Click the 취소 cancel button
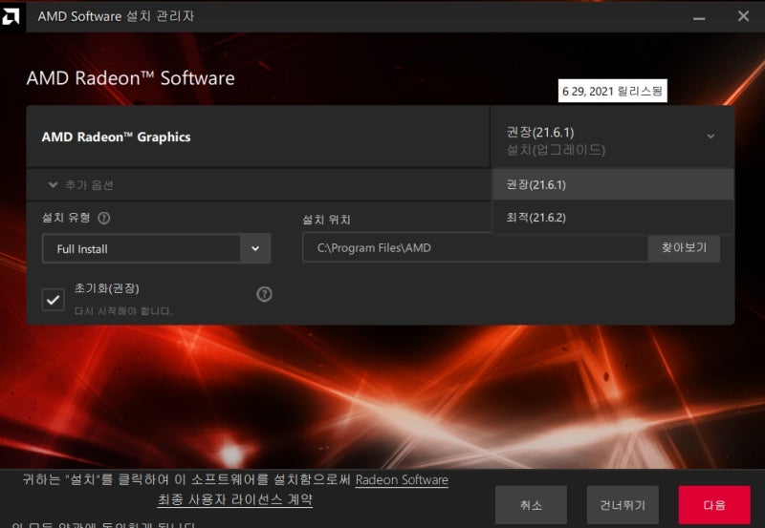765x528 pixels. tap(531, 505)
